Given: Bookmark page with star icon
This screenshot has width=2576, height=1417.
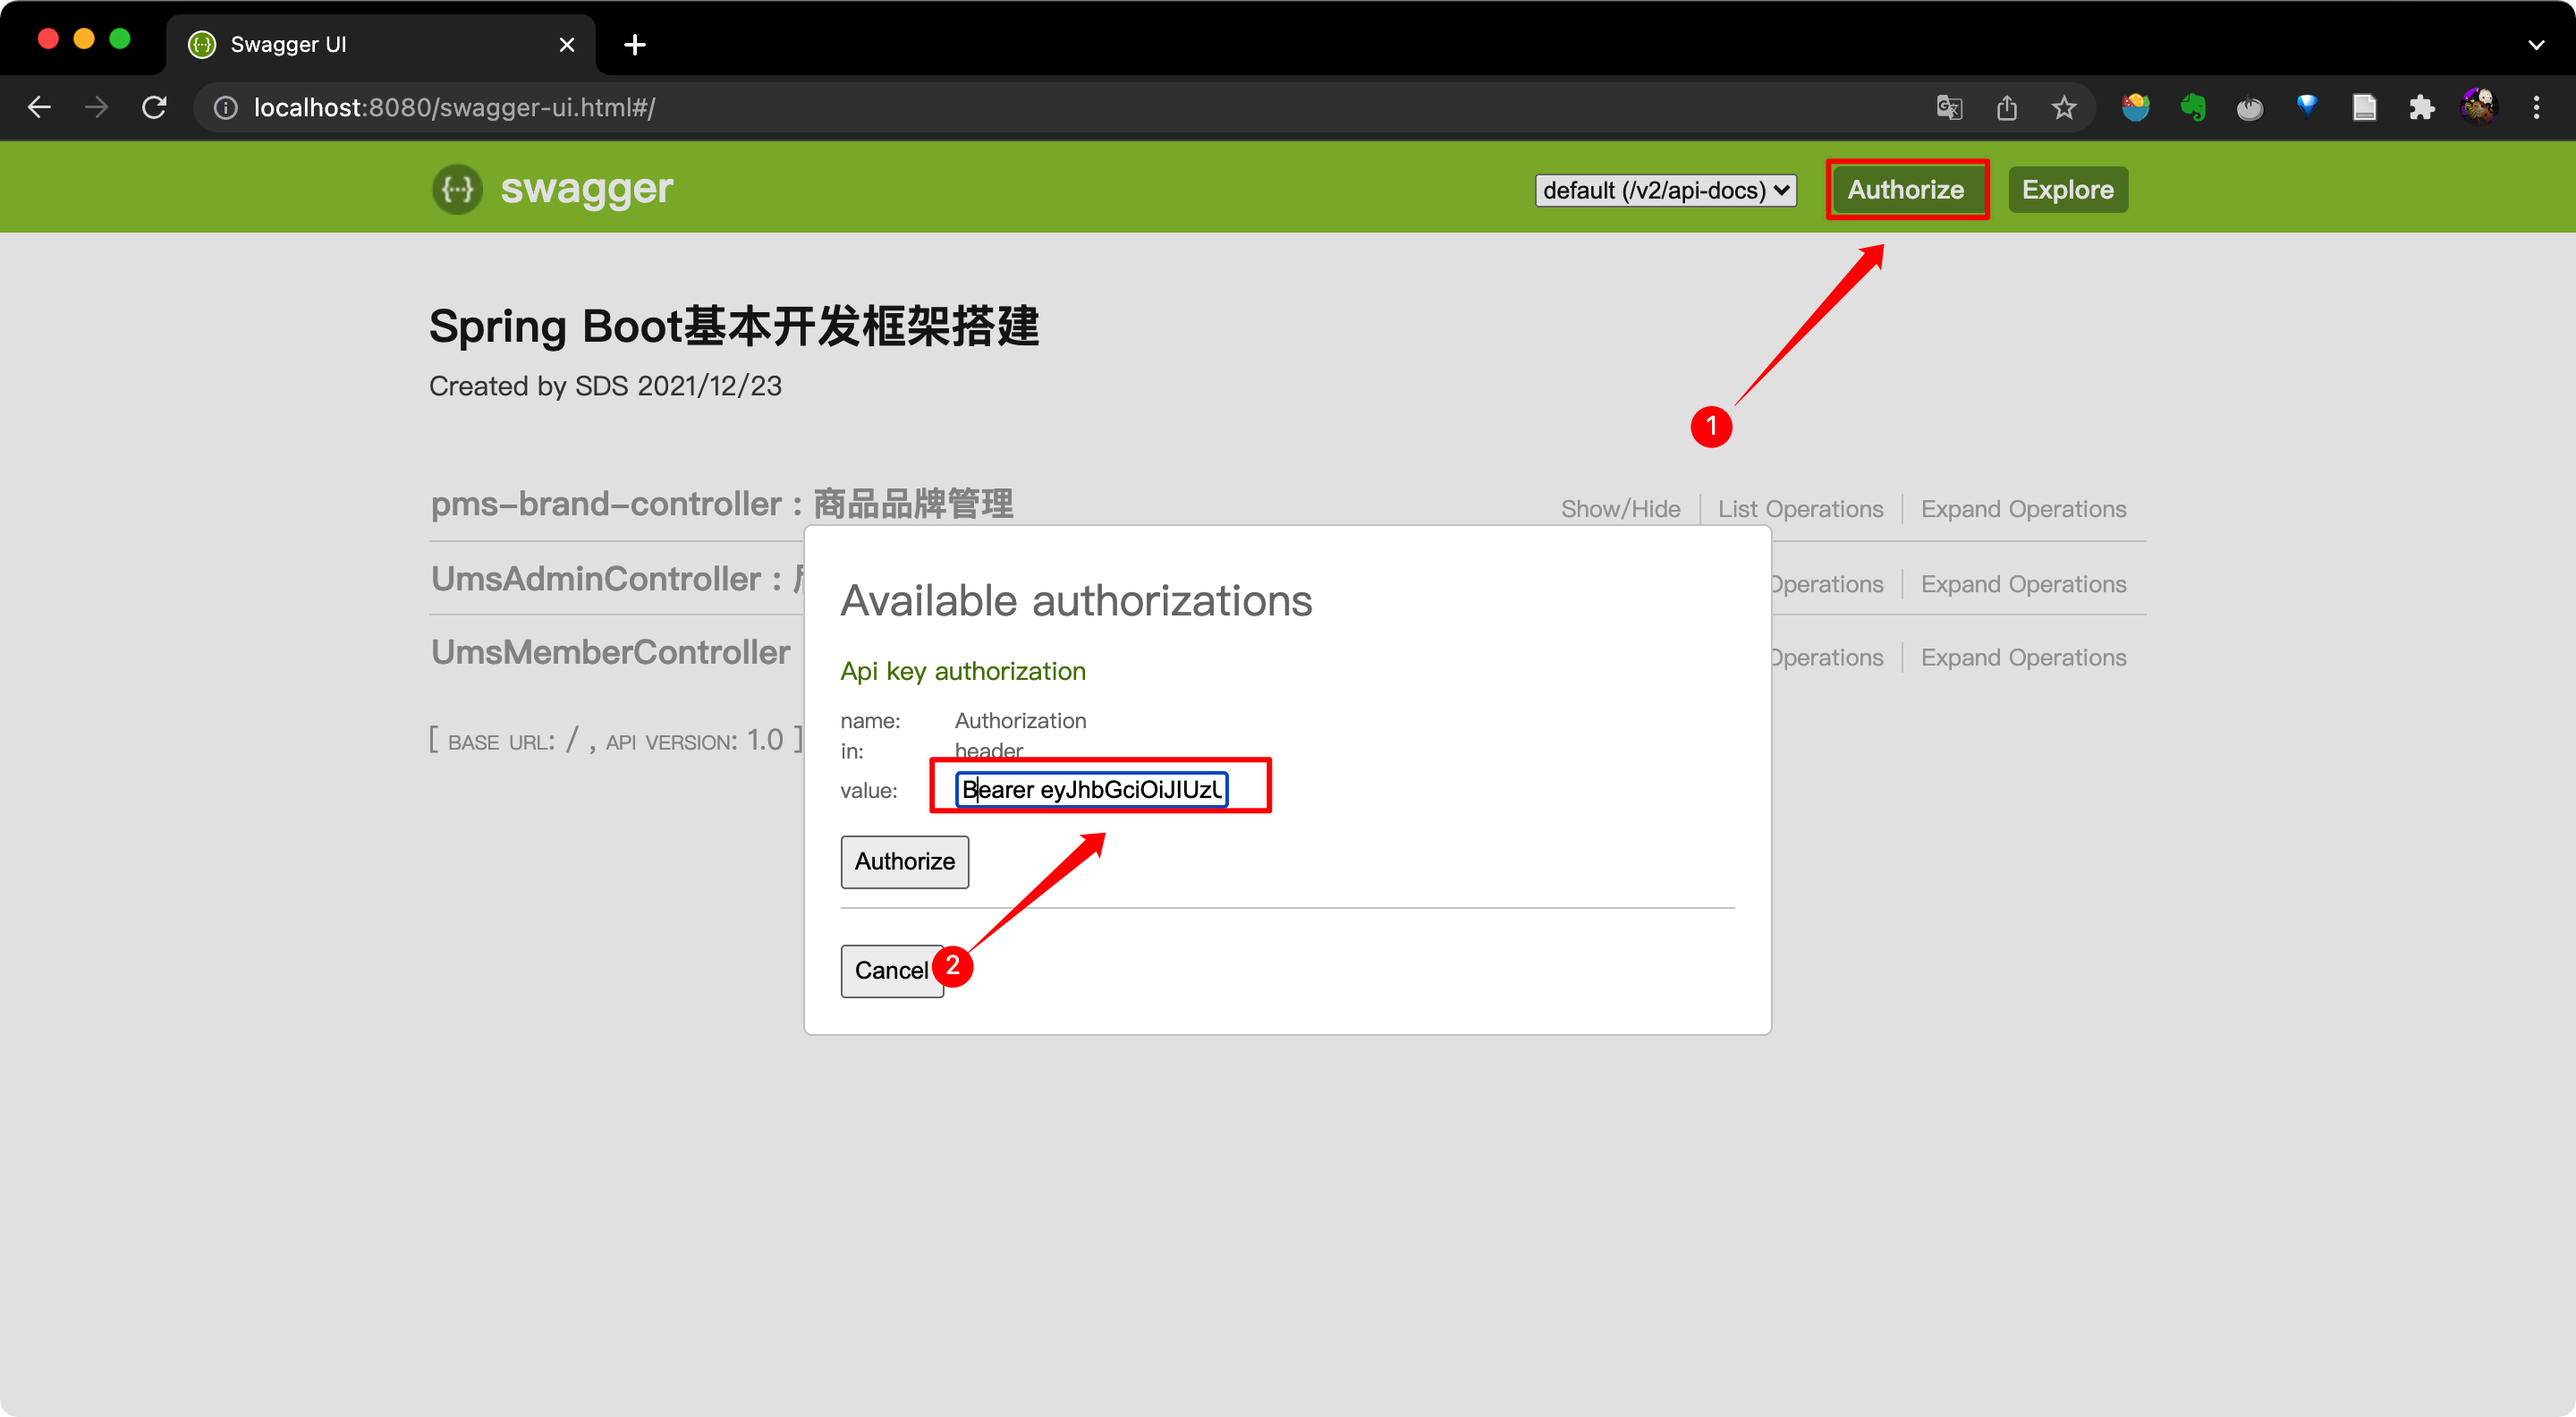Looking at the screenshot, I should point(2064,107).
